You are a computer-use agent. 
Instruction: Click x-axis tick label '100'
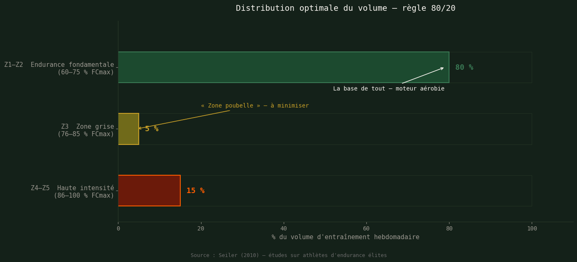click(x=532, y=228)
